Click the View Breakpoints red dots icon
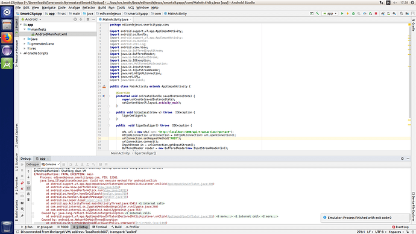 [22, 183]
